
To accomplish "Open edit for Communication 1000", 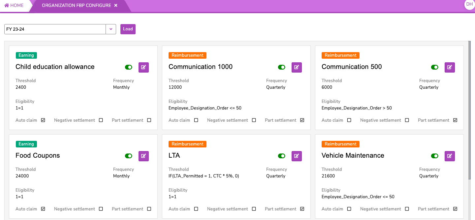I will [297, 67].
